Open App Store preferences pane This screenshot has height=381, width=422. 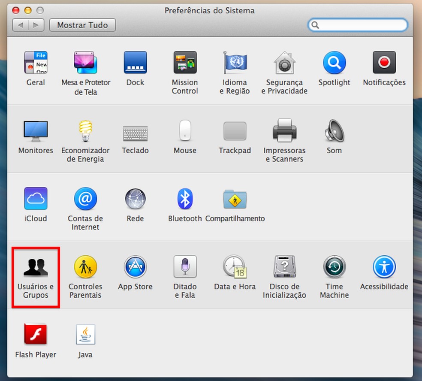(136, 267)
